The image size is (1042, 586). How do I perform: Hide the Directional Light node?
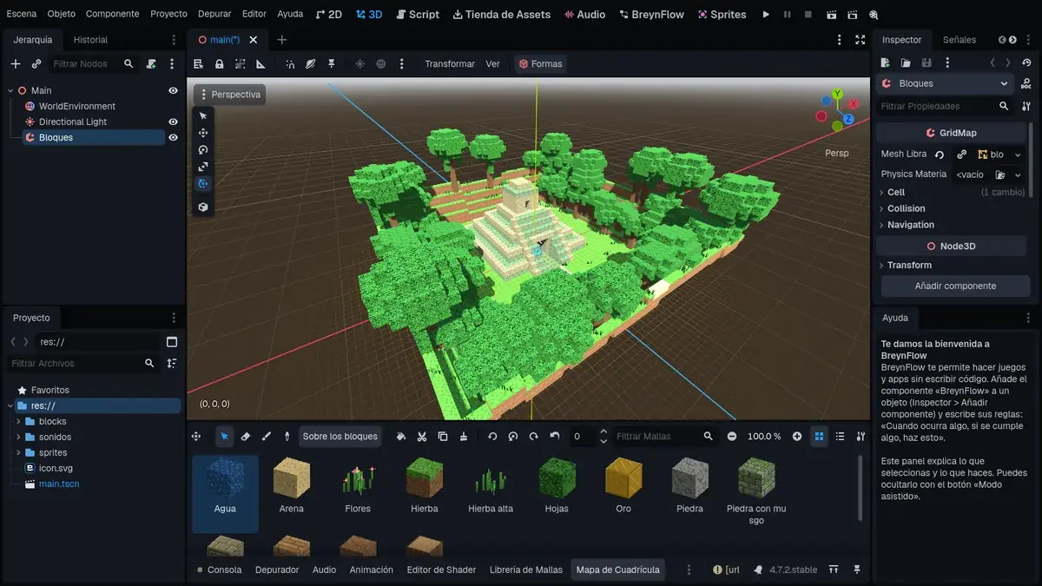point(173,122)
